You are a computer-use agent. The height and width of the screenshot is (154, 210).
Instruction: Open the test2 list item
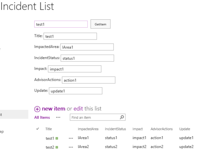pos(50,147)
